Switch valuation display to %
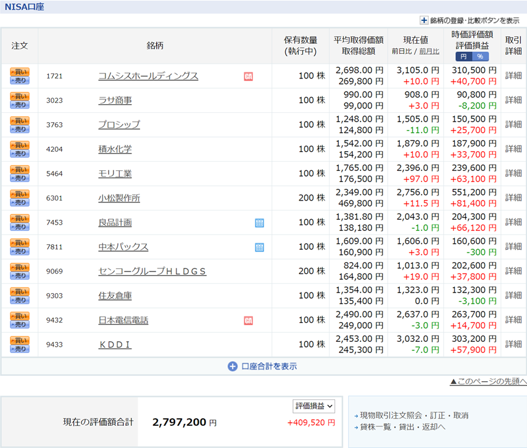Image resolution: width=527 pixels, height=448 pixels. point(480,56)
